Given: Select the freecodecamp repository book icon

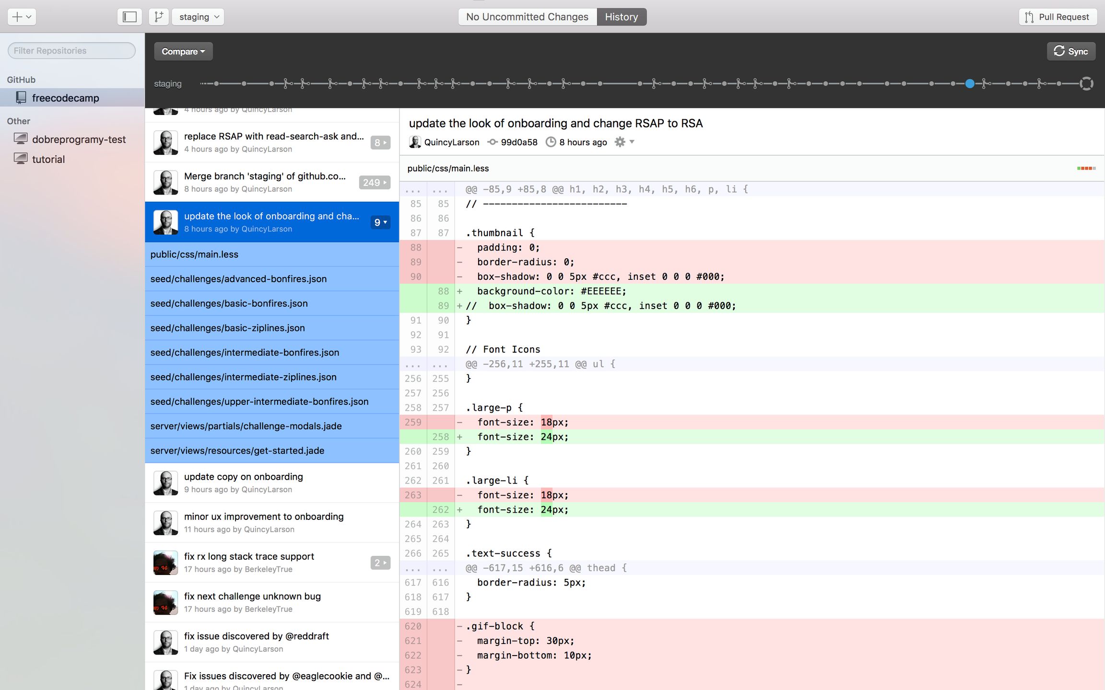Looking at the screenshot, I should point(21,98).
